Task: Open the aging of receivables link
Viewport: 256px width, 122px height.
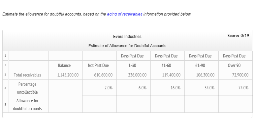Action: (x=125, y=14)
